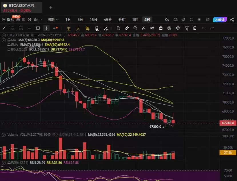This screenshot has height=181, width=237.
Task: Click the zoom in magnifier icon
Action: tap(135, 28)
